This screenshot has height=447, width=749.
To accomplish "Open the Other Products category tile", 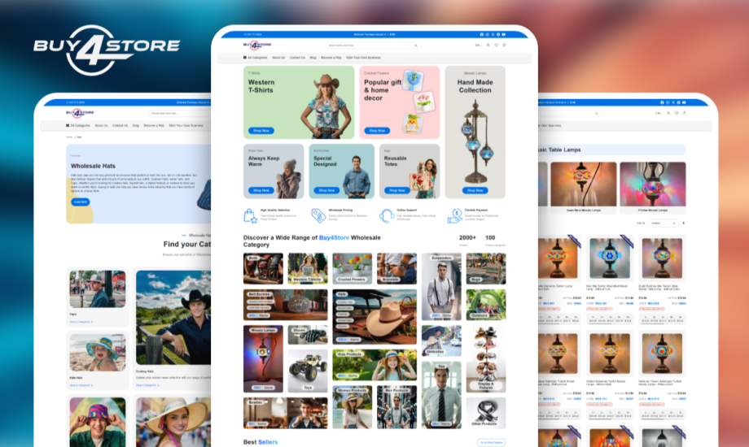I will [486, 413].
